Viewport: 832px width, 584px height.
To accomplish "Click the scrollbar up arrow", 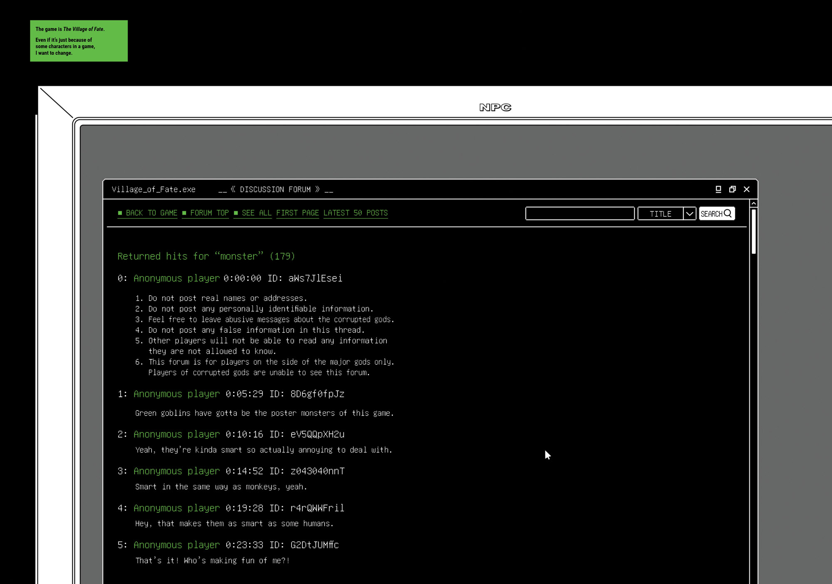I will [x=753, y=203].
